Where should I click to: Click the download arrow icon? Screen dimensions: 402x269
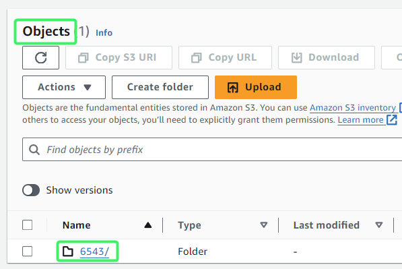click(297, 57)
